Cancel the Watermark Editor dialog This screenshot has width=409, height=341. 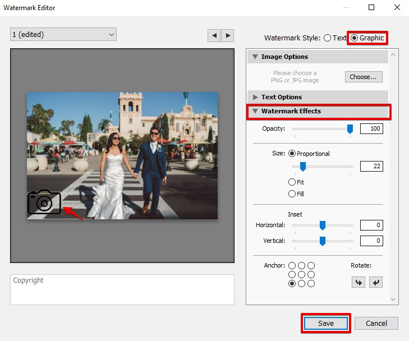376,324
